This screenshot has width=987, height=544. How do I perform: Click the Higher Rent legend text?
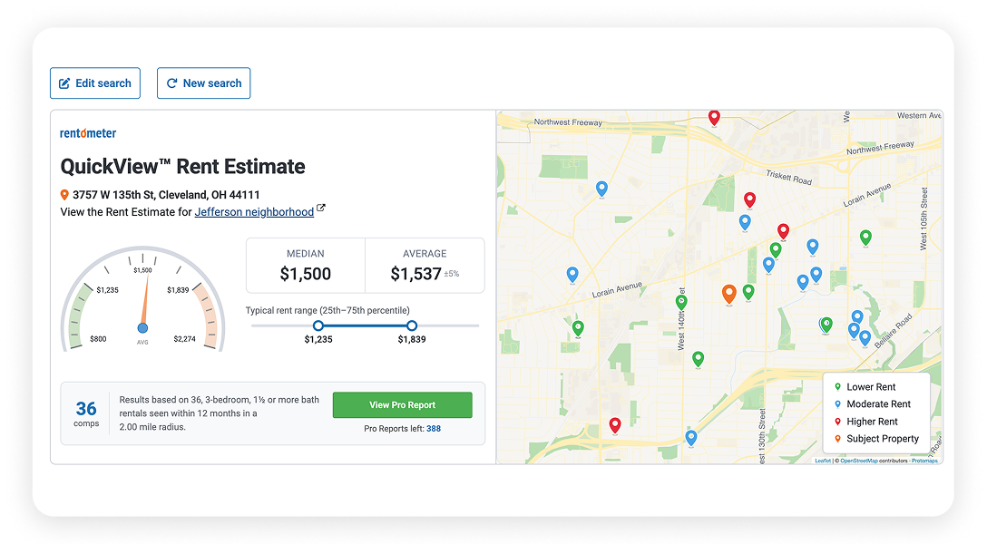pyautogui.click(x=873, y=422)
